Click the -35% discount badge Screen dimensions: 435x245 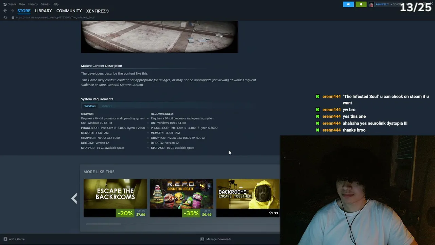[191, 213]
